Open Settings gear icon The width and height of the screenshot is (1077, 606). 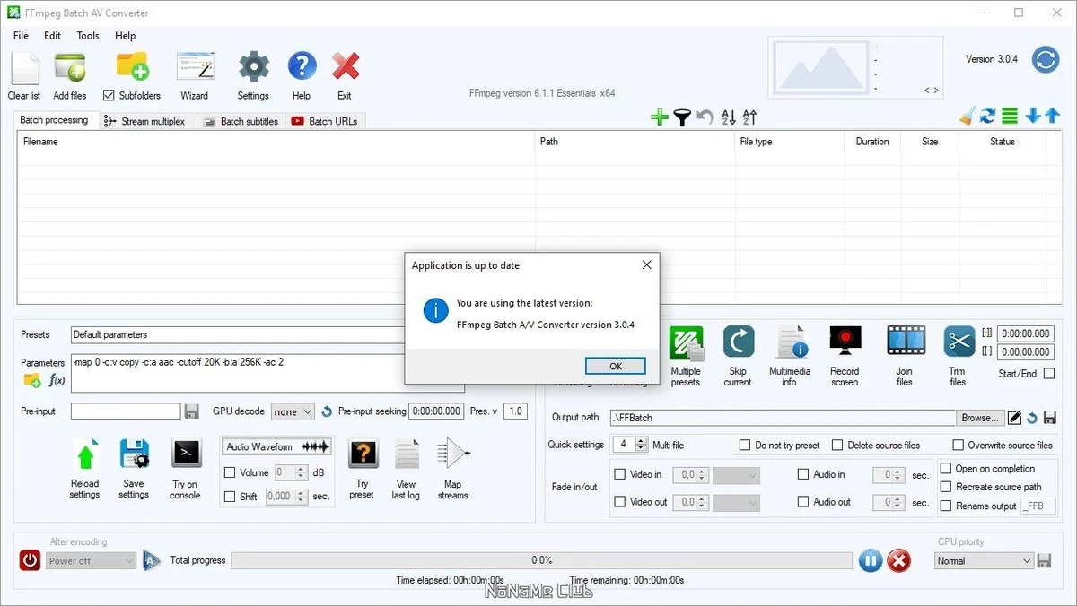(x=253, y=67)
